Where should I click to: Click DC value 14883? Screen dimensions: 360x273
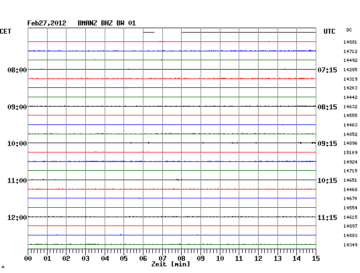[x=351, y=235]
